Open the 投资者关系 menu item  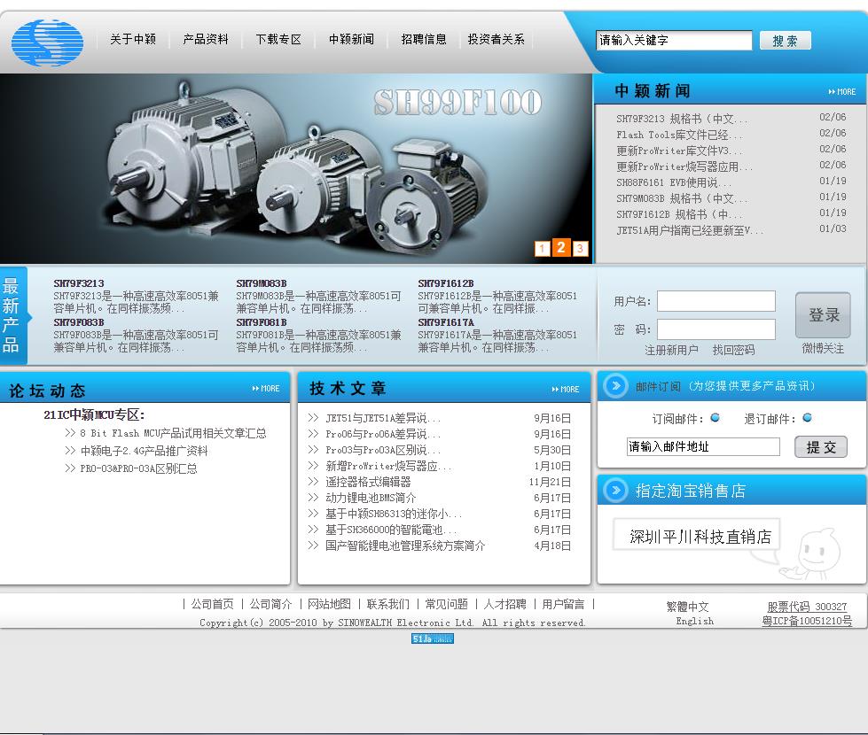[x=496, y=39]
